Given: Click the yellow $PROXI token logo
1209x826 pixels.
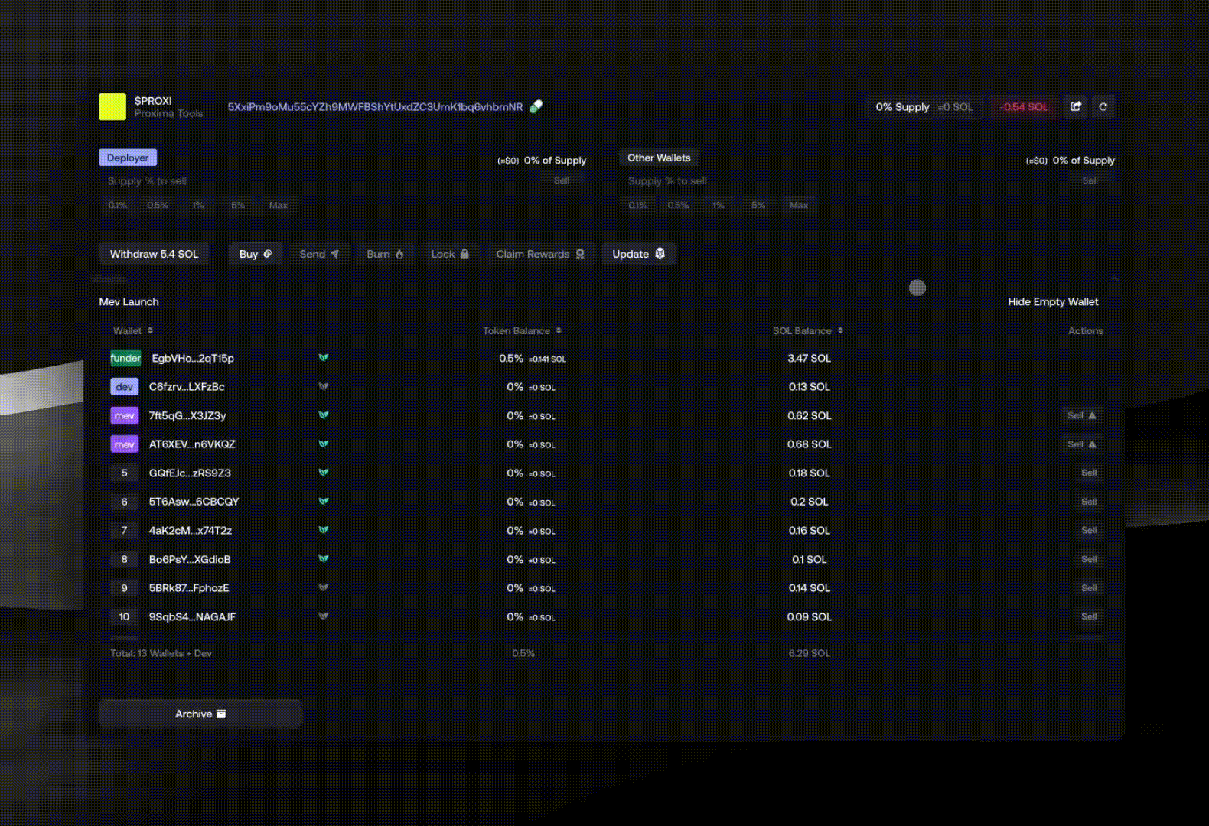Looking at the screenshot, I should (x=112, y=106).
